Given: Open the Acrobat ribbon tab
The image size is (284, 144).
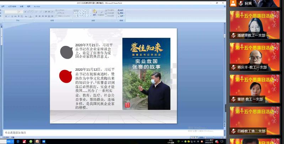Looking at the screenshot, I should [x=37, y=6].
